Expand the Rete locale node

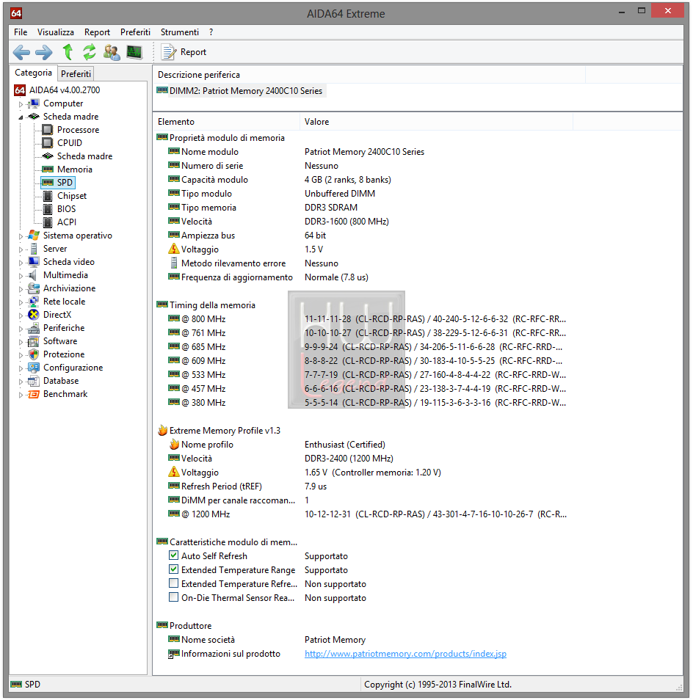click(21, 302)
